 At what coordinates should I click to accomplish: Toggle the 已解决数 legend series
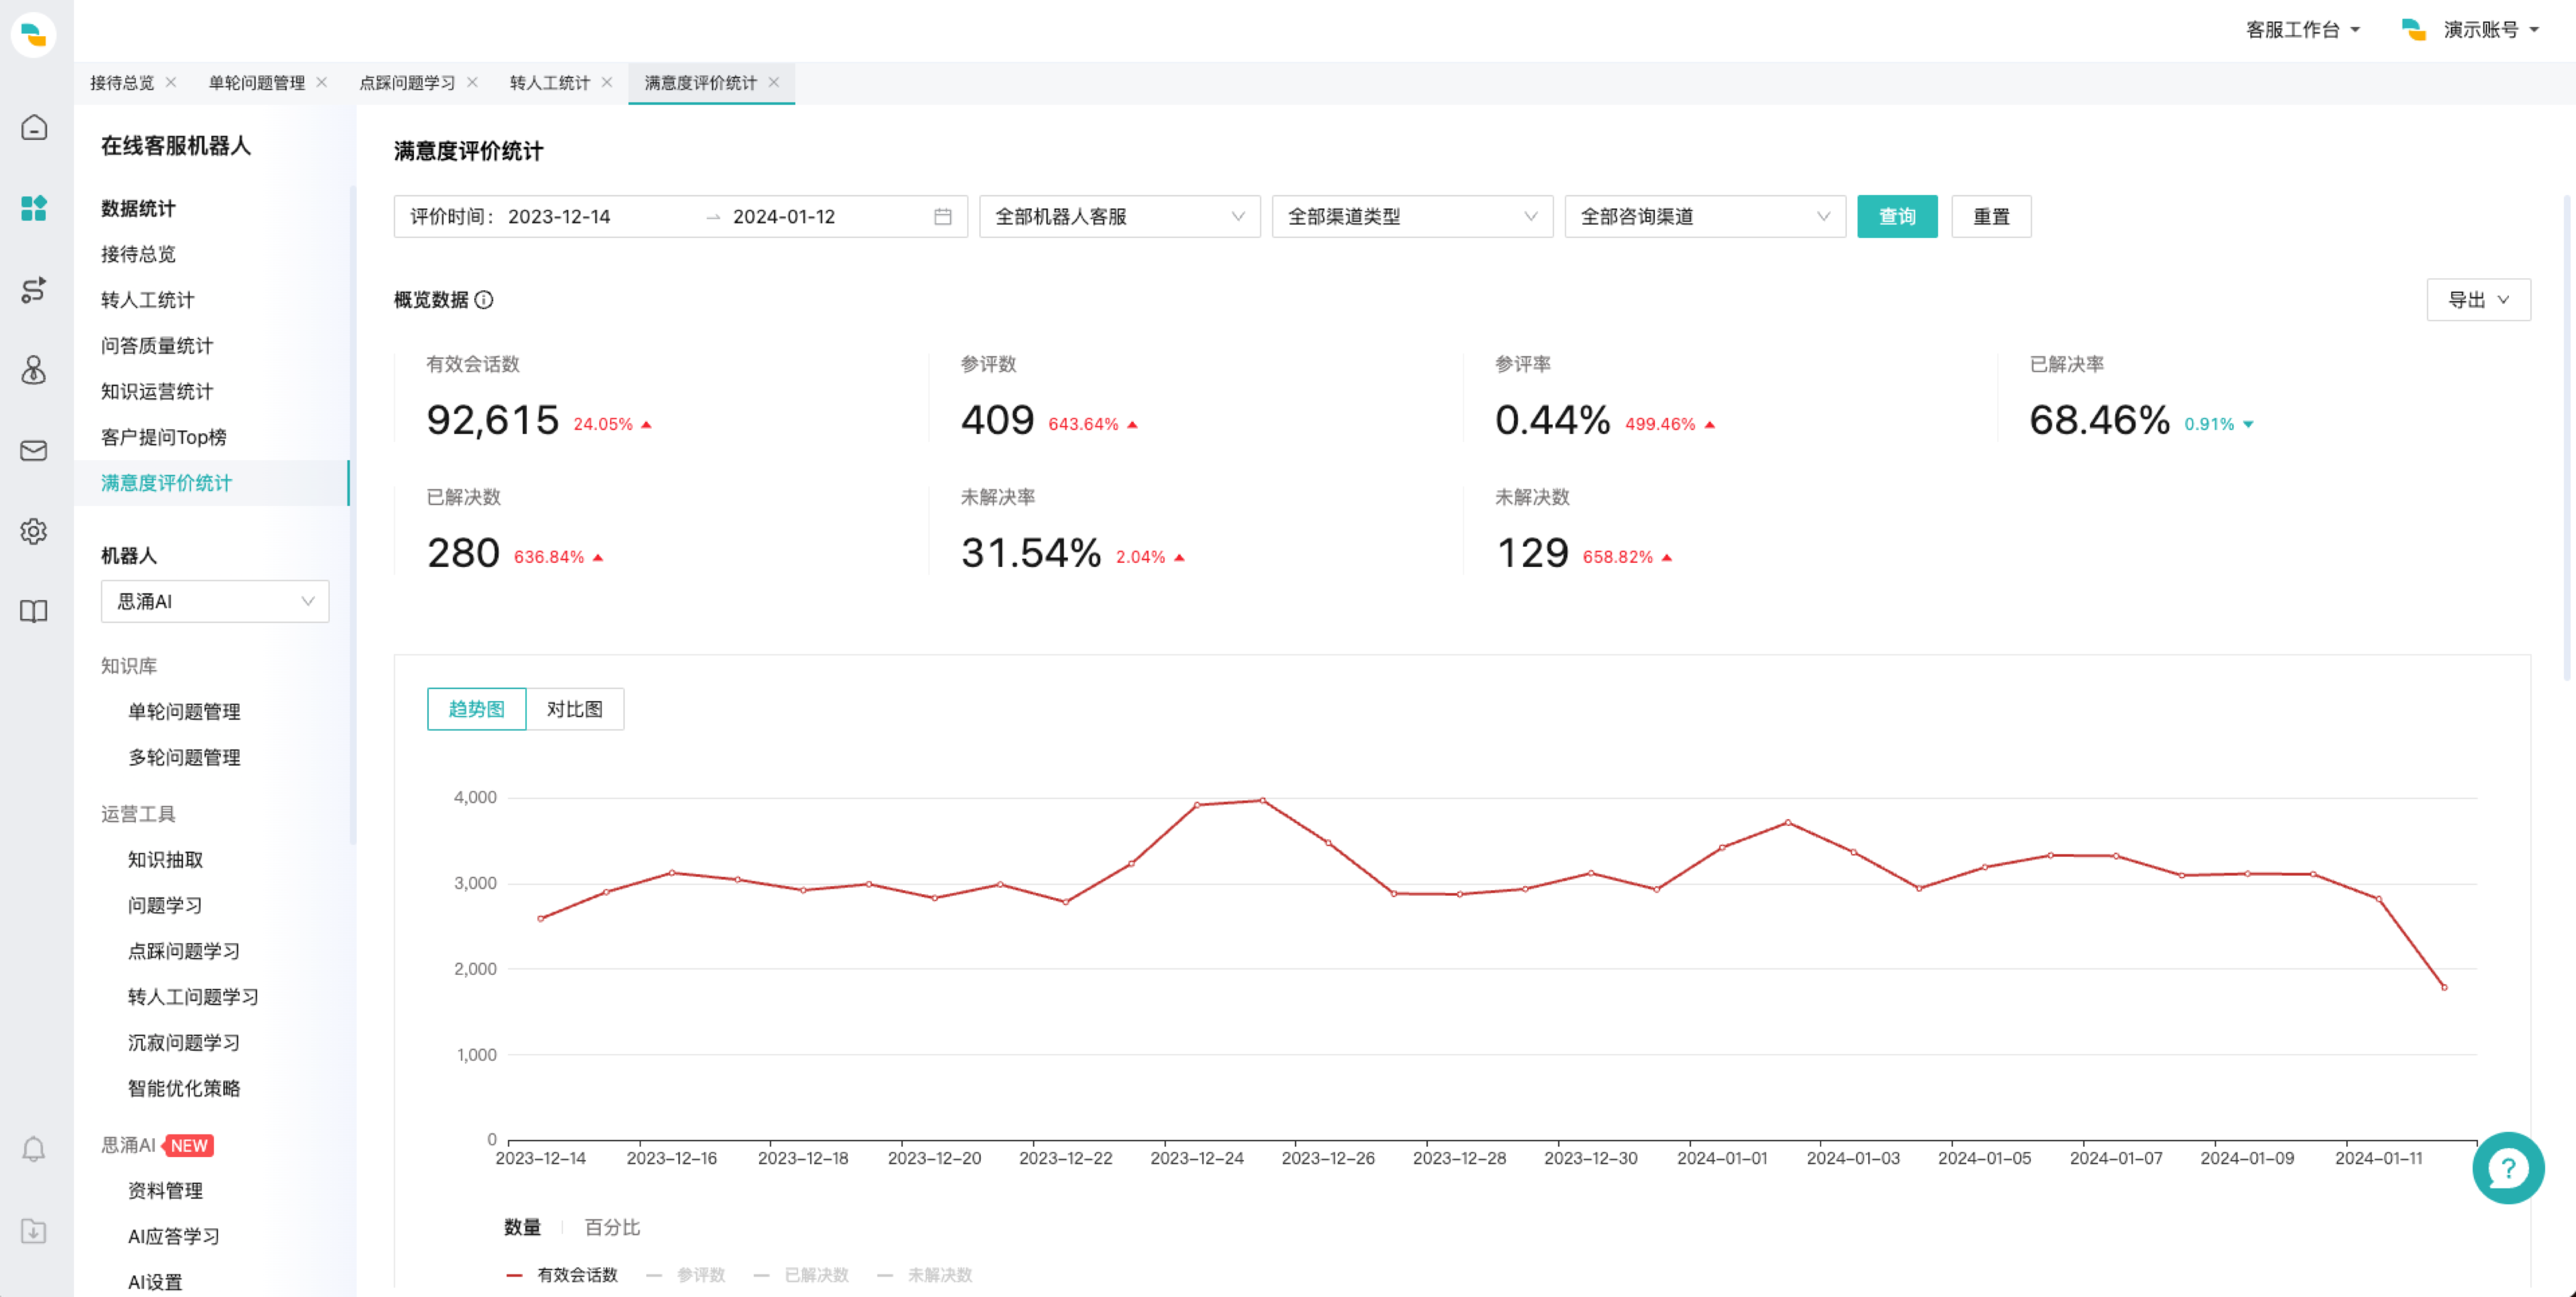click(802, 1275)
